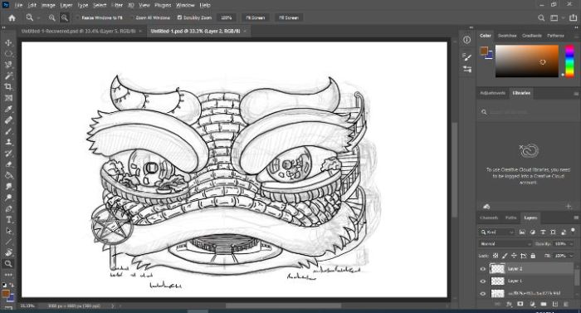
Task: Switch to the Adjustments tab
Action: (x=492, y=93)
